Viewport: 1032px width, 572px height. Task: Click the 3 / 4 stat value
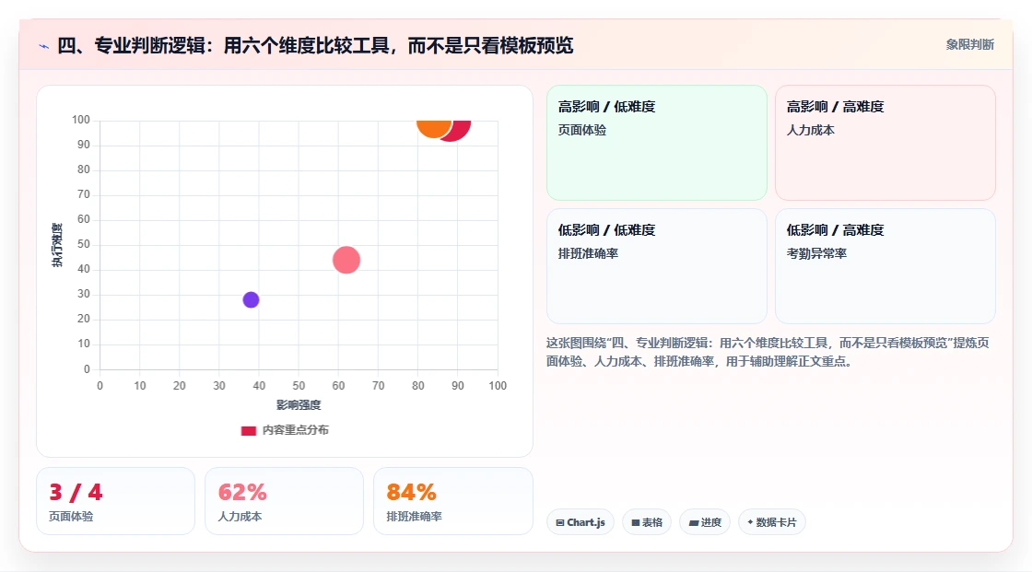click(x=76, y=493)
